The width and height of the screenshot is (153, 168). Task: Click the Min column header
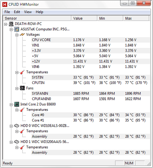tap(110, 18)
